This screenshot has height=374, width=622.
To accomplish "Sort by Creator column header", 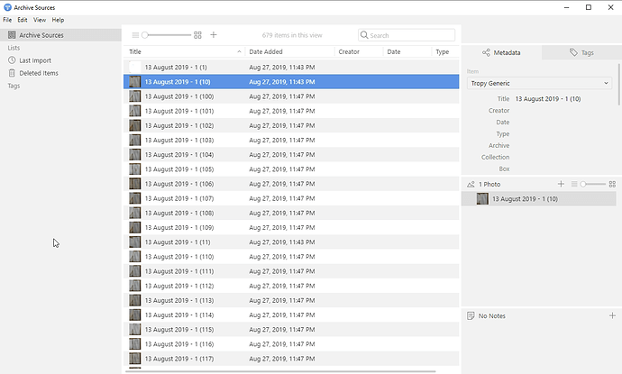I will [359, 51].
